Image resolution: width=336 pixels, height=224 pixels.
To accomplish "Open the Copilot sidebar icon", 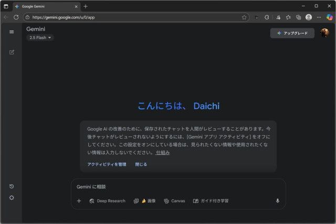I will pos(329,17).
